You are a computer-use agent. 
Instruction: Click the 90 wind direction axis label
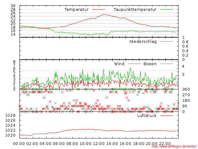pyautogui.click(x=185, y=106)
